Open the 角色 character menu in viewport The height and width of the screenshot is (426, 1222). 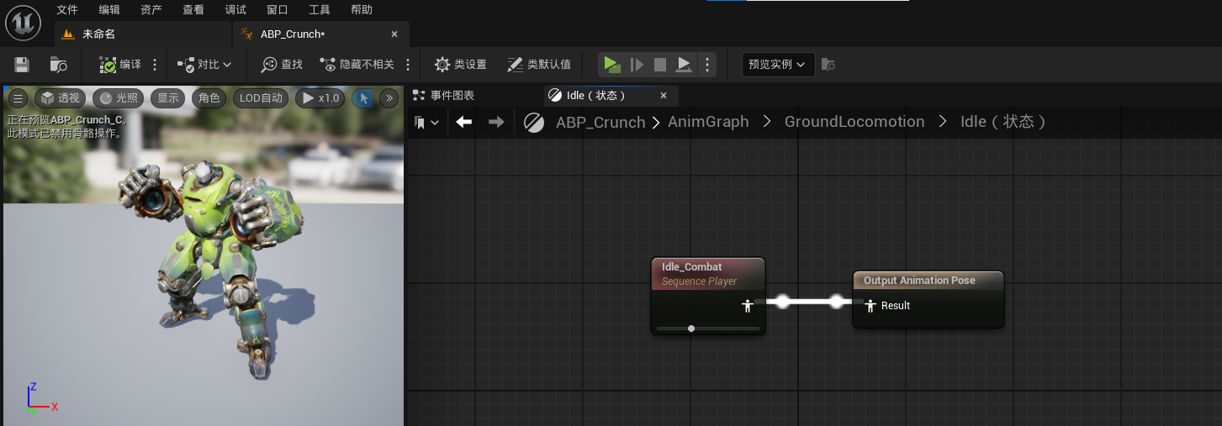tap(209, 98)
